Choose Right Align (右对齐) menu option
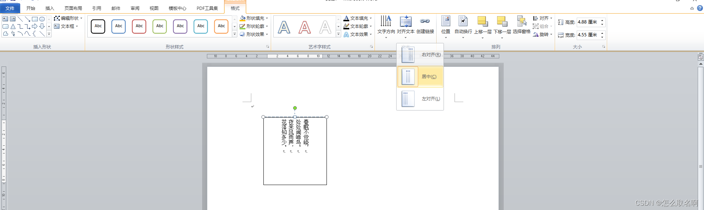 coord(420,55)
